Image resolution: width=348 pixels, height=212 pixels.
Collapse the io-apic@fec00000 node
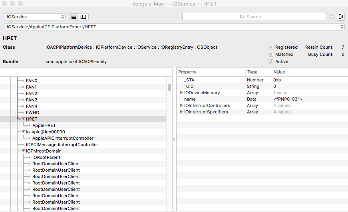click(23, 132)
